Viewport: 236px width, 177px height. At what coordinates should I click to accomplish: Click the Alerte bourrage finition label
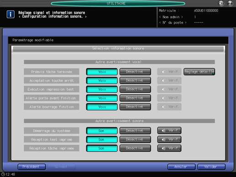52,107
